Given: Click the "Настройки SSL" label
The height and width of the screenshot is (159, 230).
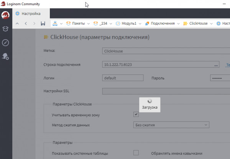Looking at the screenshot, I should click(x=56, y=91).
